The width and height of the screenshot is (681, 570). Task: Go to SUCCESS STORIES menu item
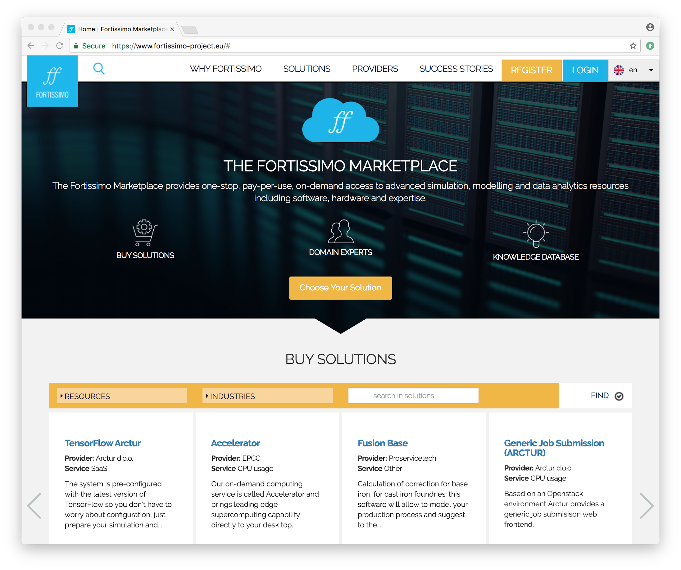(456, 69)
